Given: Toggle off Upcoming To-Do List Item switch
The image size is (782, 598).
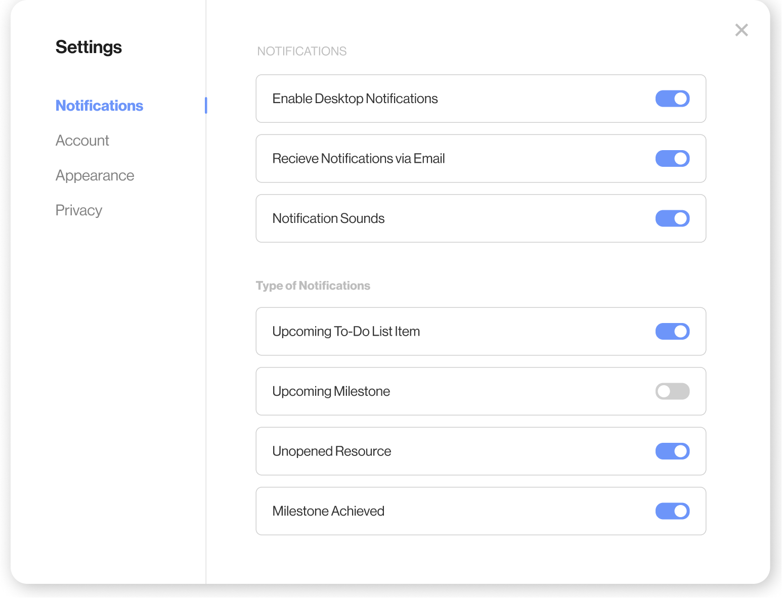Looking at the screenshot, I should tap(672, 332).
